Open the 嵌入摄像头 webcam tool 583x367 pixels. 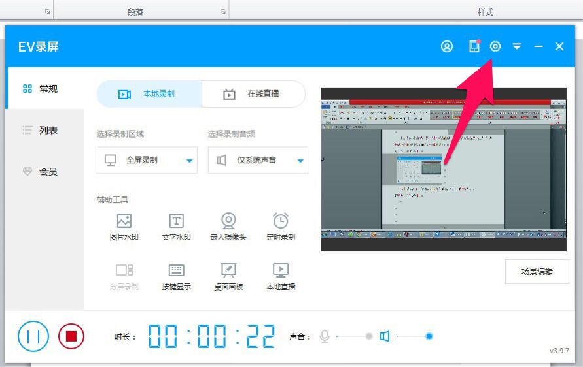[x=228, y=227]
